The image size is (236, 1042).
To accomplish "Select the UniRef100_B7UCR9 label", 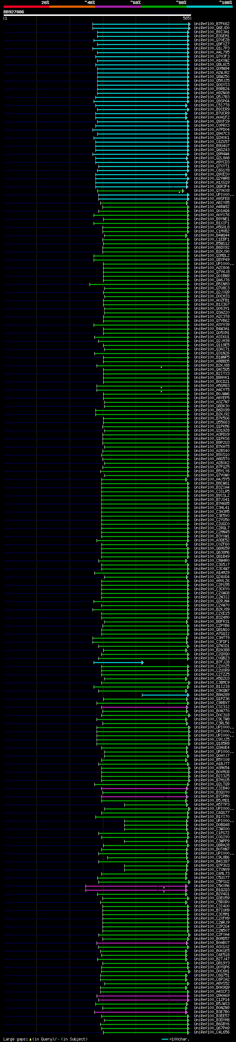I will click(x=212, y=113).
